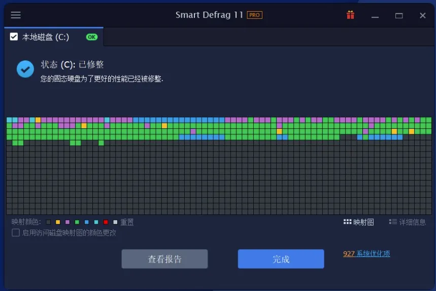
Task: Switch to the 映射图 map view
Action: 359,222
